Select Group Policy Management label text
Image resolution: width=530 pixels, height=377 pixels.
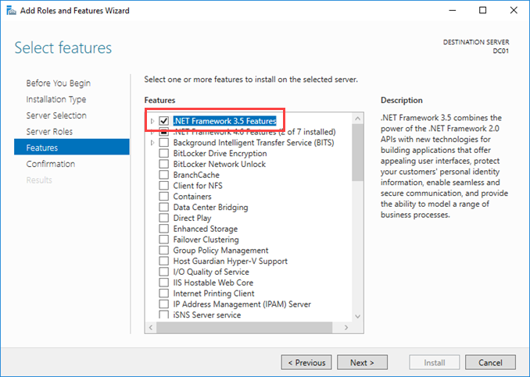[x=220, y=251]
